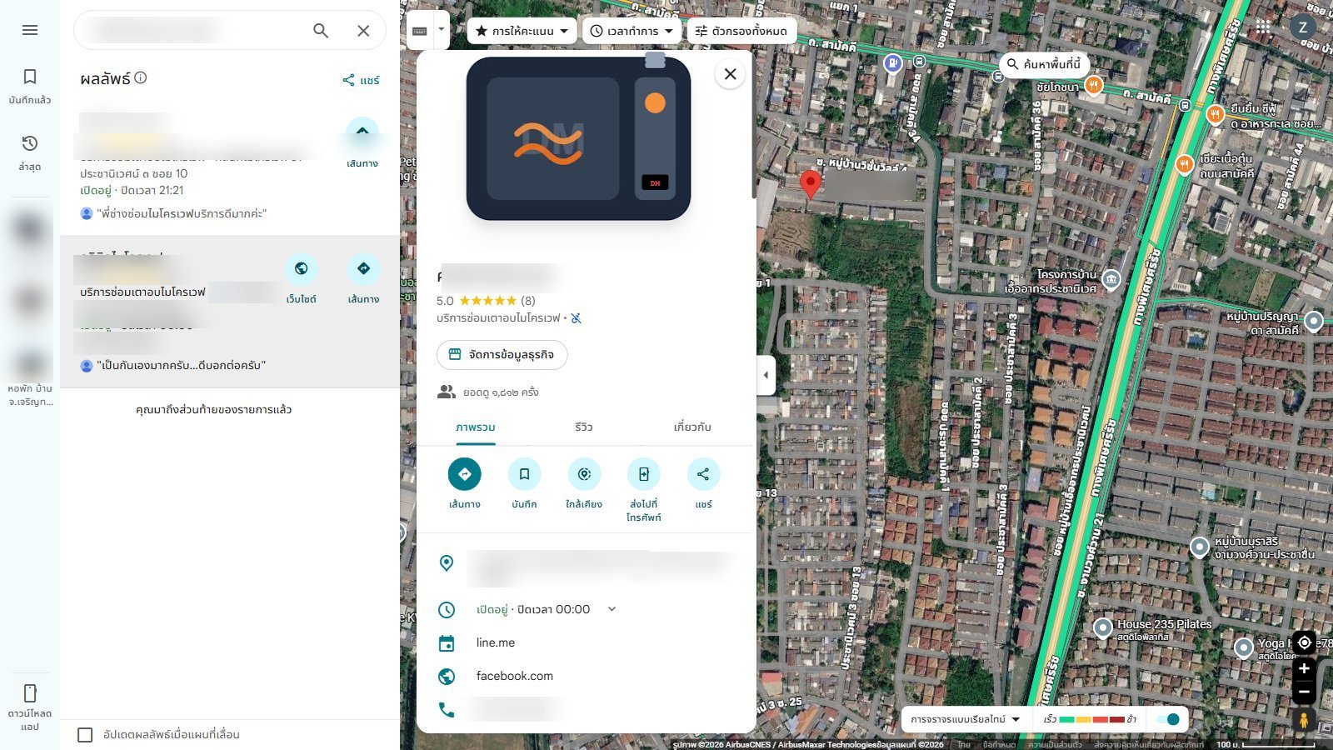Zoom out on the map
Screen dimensions: 1333x750
click(x=1304, y=692)
